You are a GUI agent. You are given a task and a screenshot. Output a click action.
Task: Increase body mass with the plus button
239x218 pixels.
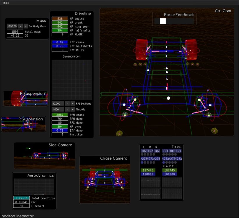[x=26, y=26]
